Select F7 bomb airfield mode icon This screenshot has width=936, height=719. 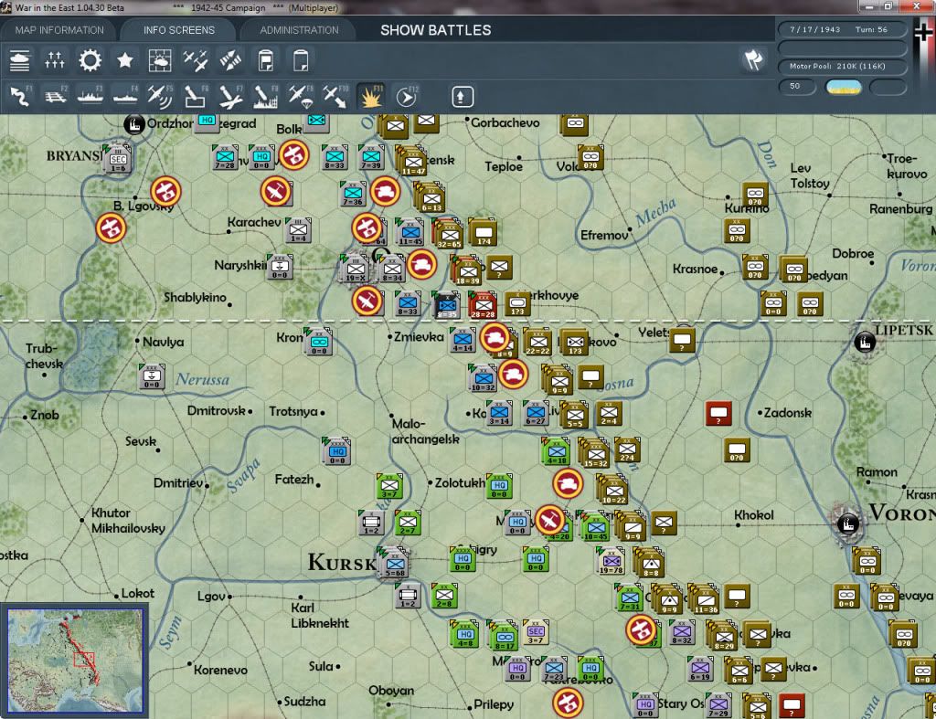point(230,97)
